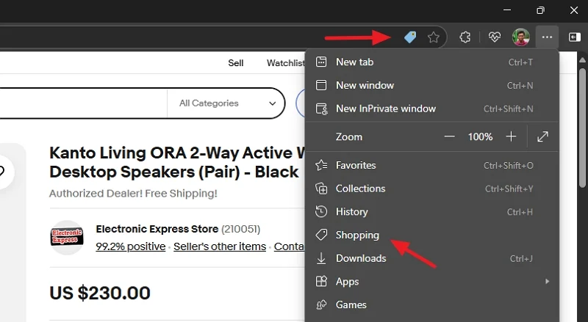
Task: Click the page vertical scrollbar thumb
Action: pyautogui.click(x=582, y=128)
